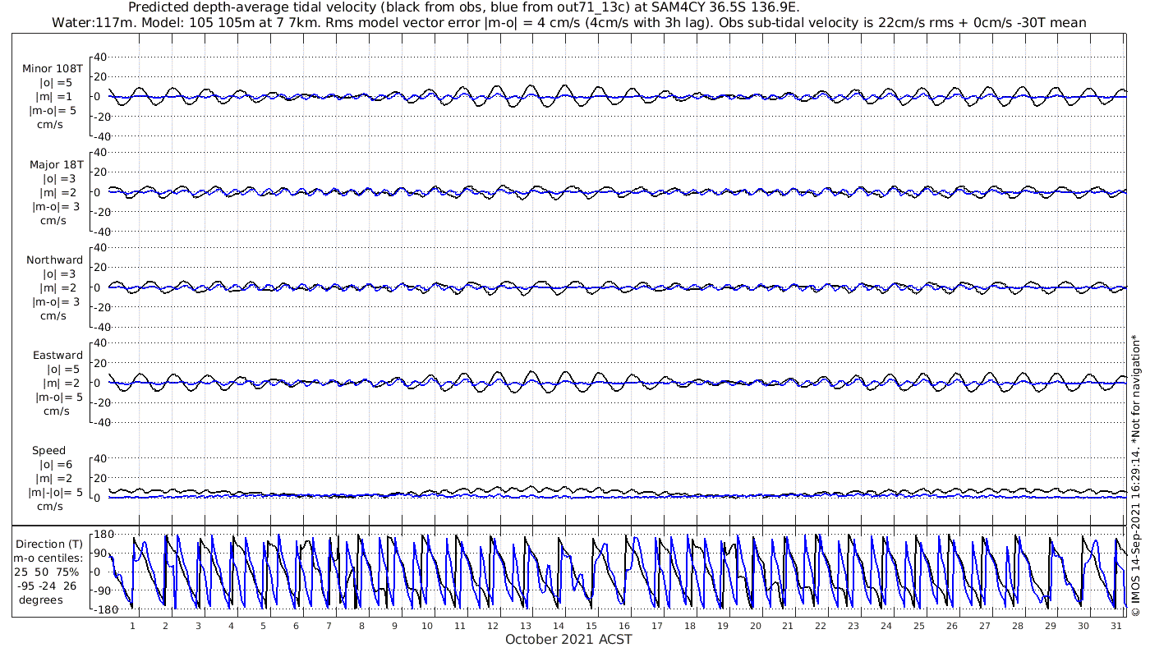This screenshot has width=1150, height=657.
Task: Click 'cm/s' under the Speed label
Action: pos(51,506)
